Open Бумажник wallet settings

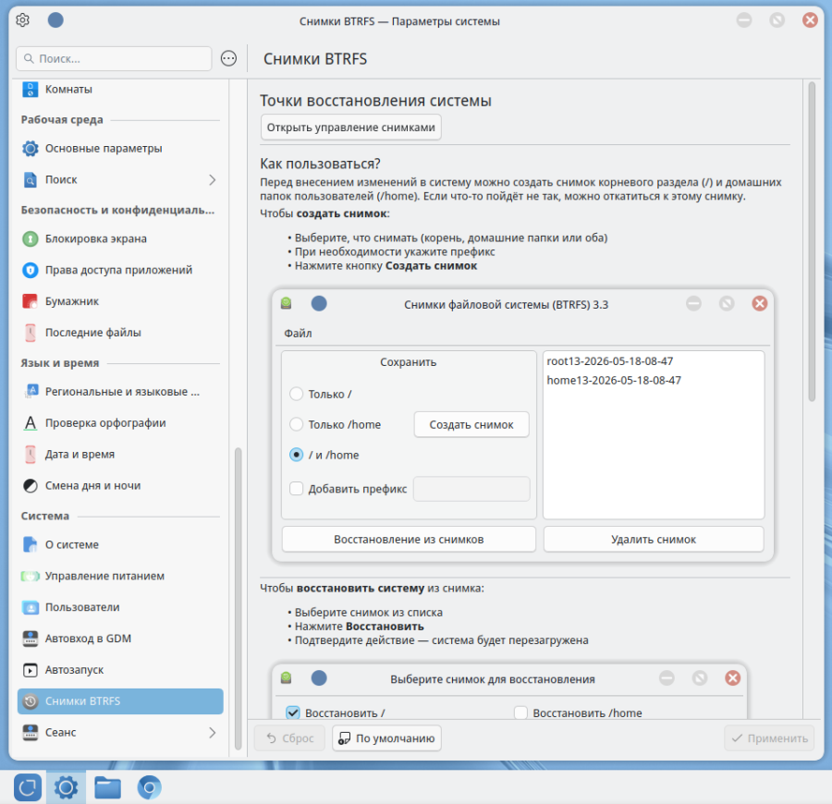pyautogui.click(x=120, y=301)
